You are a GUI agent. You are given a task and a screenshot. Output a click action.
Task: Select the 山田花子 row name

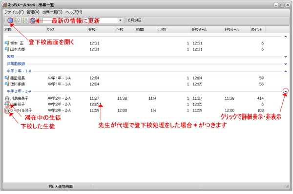[18, 104]
